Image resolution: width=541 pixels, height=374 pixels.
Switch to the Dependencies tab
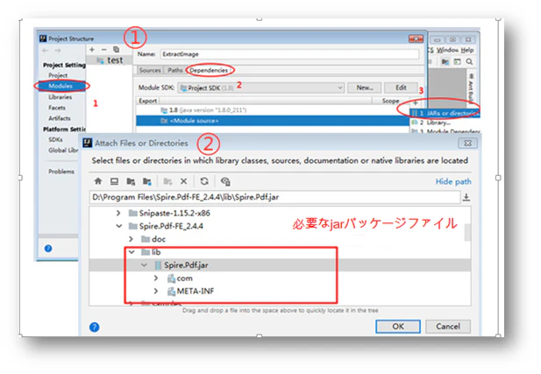pos(209,70)
